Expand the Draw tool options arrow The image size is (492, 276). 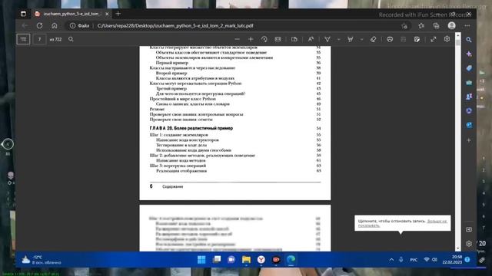point(338,39)
